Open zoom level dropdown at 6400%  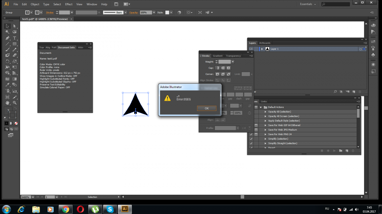click(33, 197)
